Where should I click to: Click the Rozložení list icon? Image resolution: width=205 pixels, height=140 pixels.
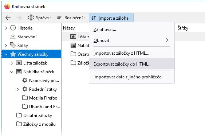[59, 17]
